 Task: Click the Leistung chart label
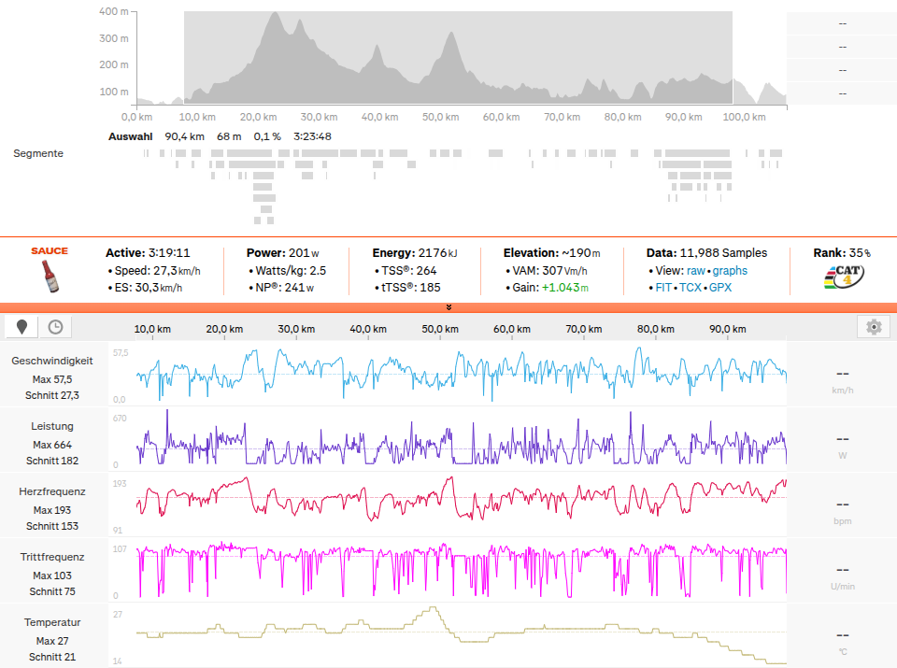[52, 426]
